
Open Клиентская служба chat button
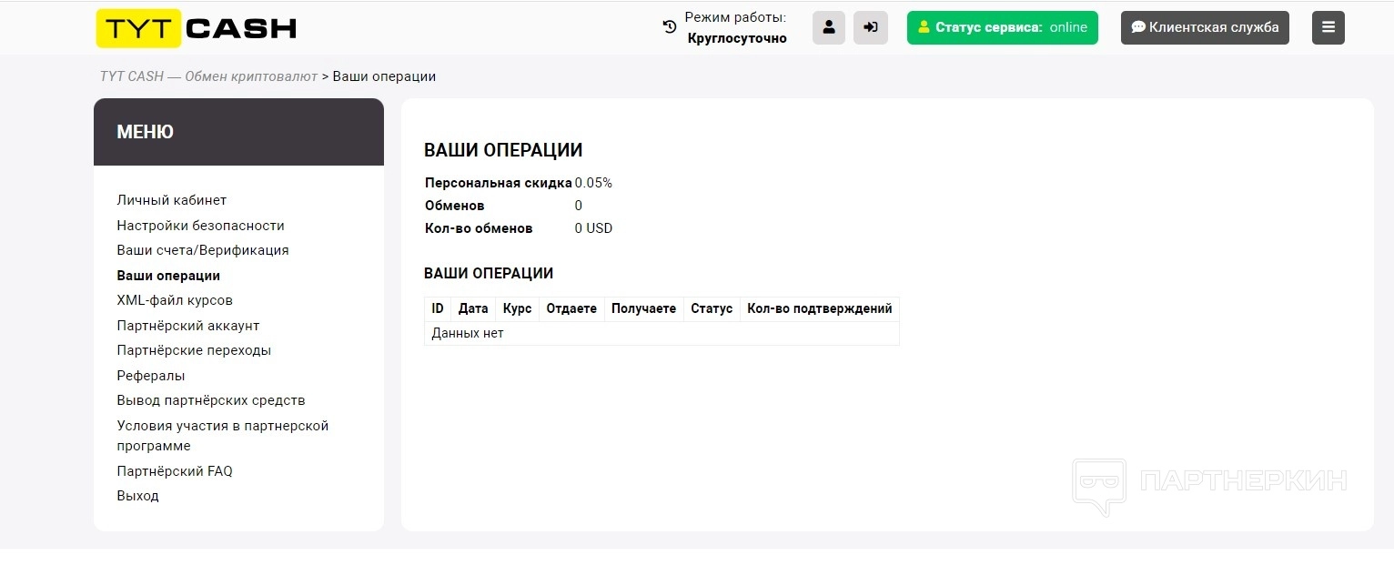[1204, 27]
